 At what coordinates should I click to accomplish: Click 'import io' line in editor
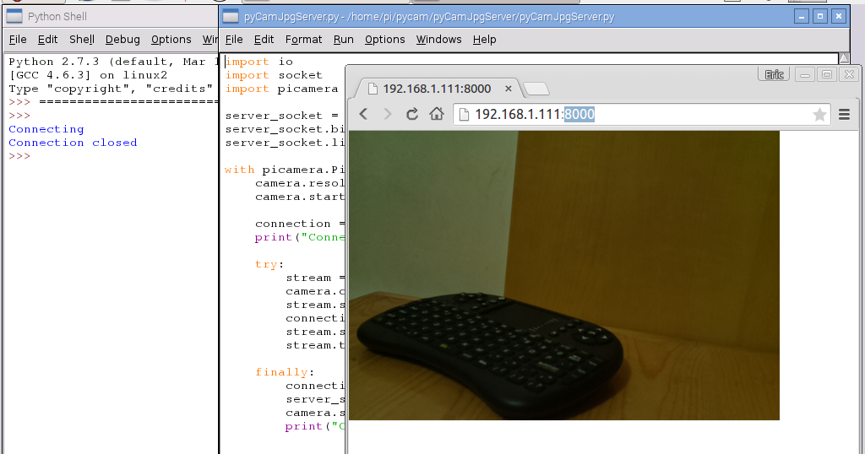[x=258, y=62]
